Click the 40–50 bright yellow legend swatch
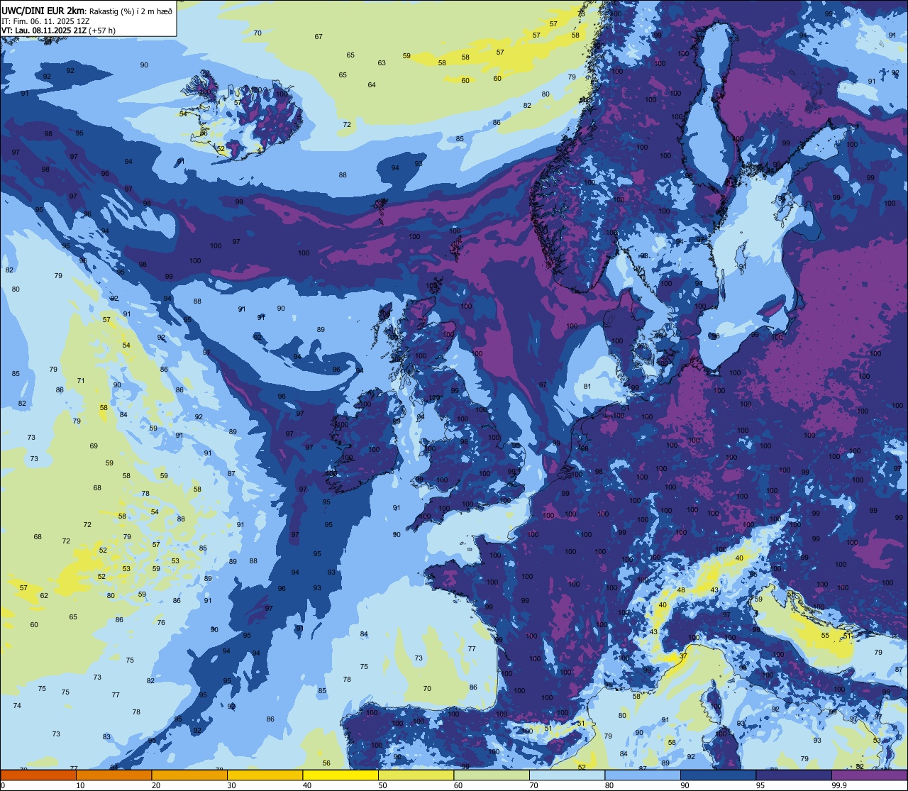This screenshot has height=791, width=908. point(340,775)
